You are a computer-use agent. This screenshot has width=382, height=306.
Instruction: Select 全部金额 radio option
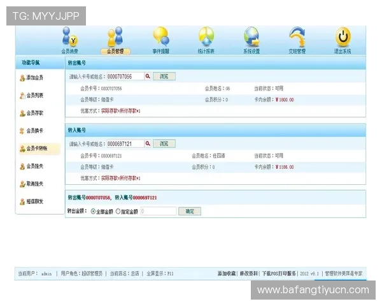(93, 211)
